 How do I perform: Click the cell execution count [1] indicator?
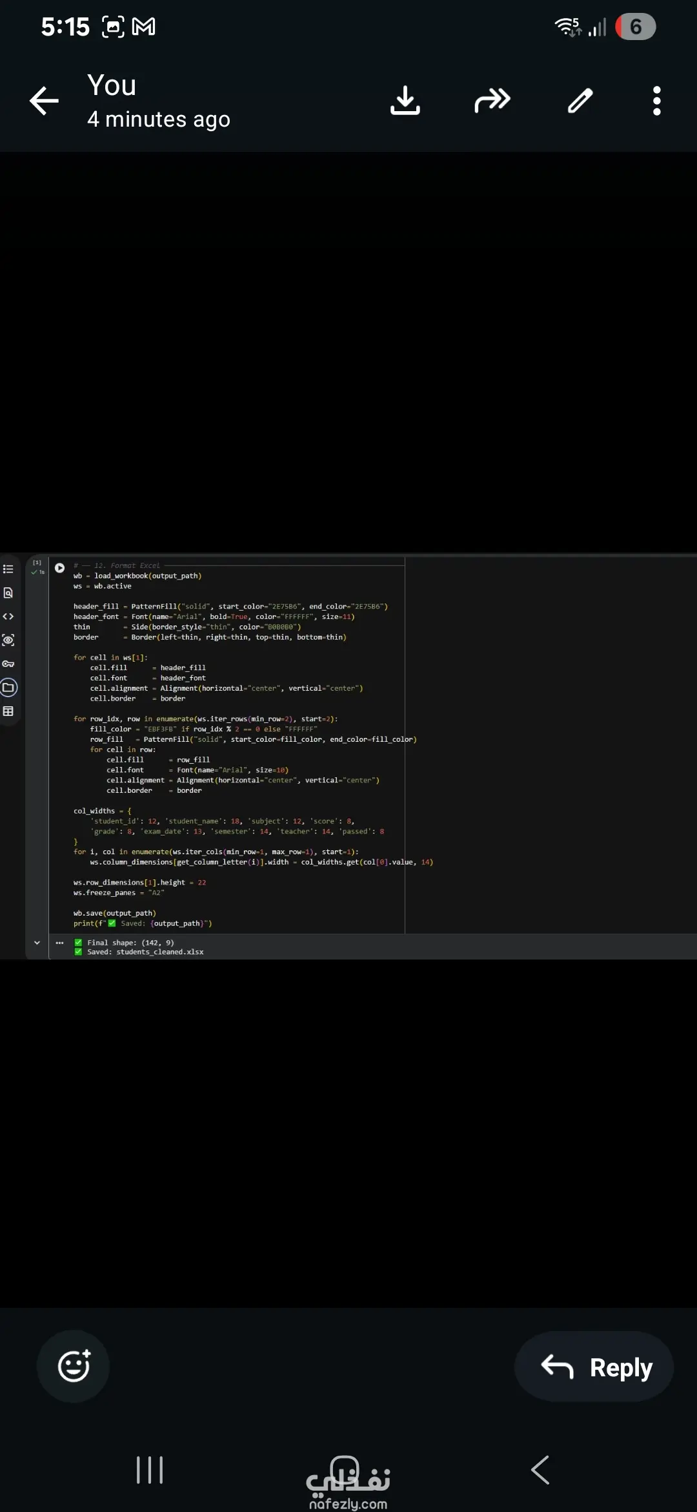click(x=37, y=562)
